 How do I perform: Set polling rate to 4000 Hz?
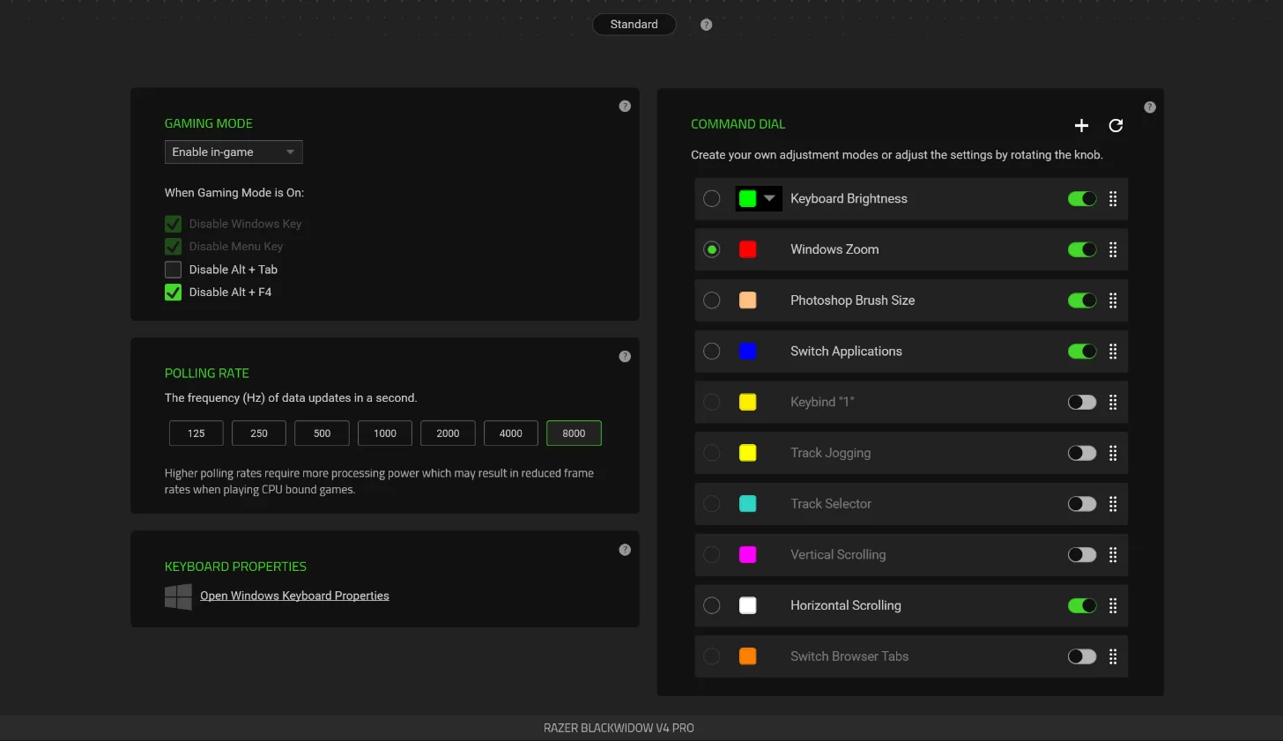(x=511, y=433)
